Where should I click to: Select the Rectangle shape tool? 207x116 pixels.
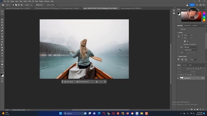click(x=2, y=62)
